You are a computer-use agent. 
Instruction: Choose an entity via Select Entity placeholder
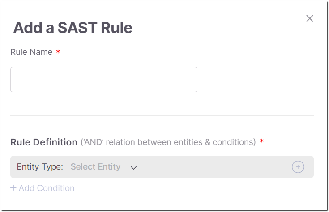95,167
